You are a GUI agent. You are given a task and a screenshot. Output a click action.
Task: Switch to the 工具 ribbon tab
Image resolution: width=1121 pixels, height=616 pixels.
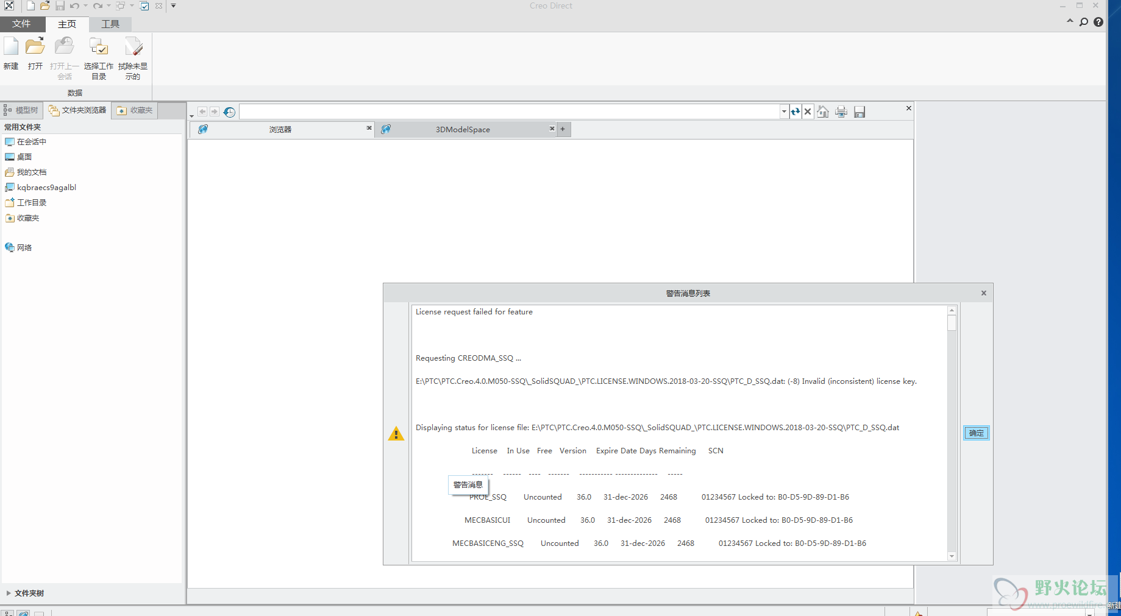[x=110, y=24]
